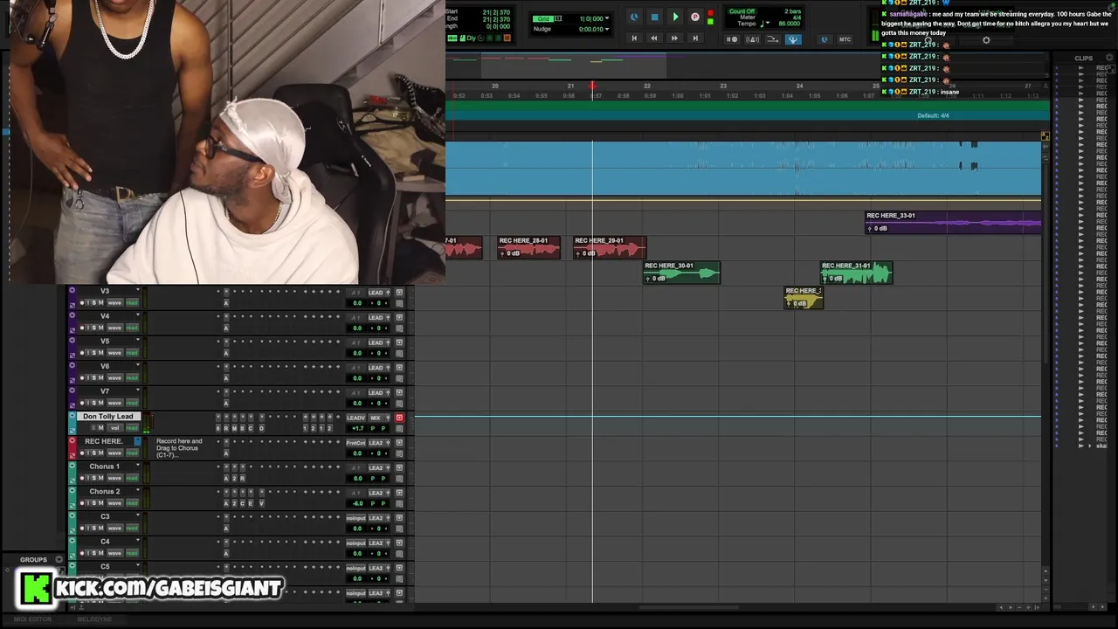Mute the V3 track
1118x629 pixels.
click(100, 303)
